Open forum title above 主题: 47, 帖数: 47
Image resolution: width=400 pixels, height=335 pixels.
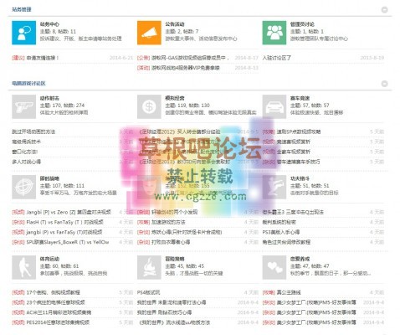[x=300, y=259]
